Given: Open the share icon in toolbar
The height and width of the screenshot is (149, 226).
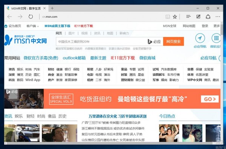Looking at the screenshot, I should (x=208, y=17).
